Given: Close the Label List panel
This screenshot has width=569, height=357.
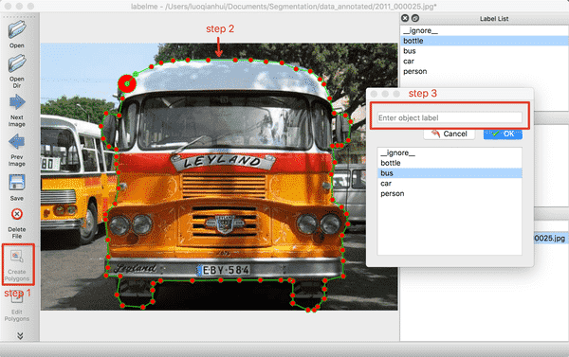Looking at the screenshot, I should (405, 18).
